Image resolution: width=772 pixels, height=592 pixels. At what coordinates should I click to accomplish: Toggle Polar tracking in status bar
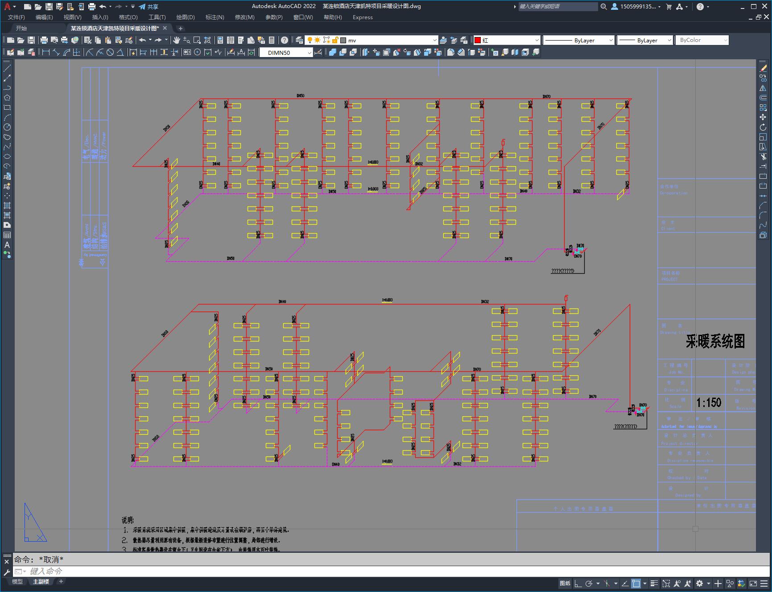[x=589, y=583]
